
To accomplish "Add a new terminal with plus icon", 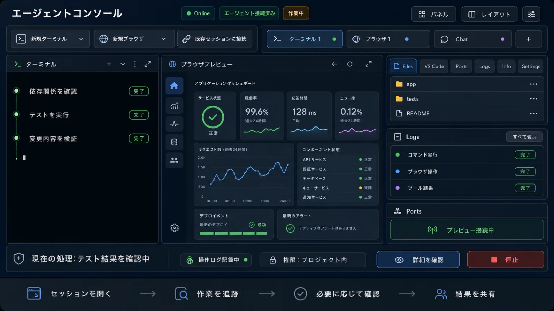I will click(x=109, y=64).
